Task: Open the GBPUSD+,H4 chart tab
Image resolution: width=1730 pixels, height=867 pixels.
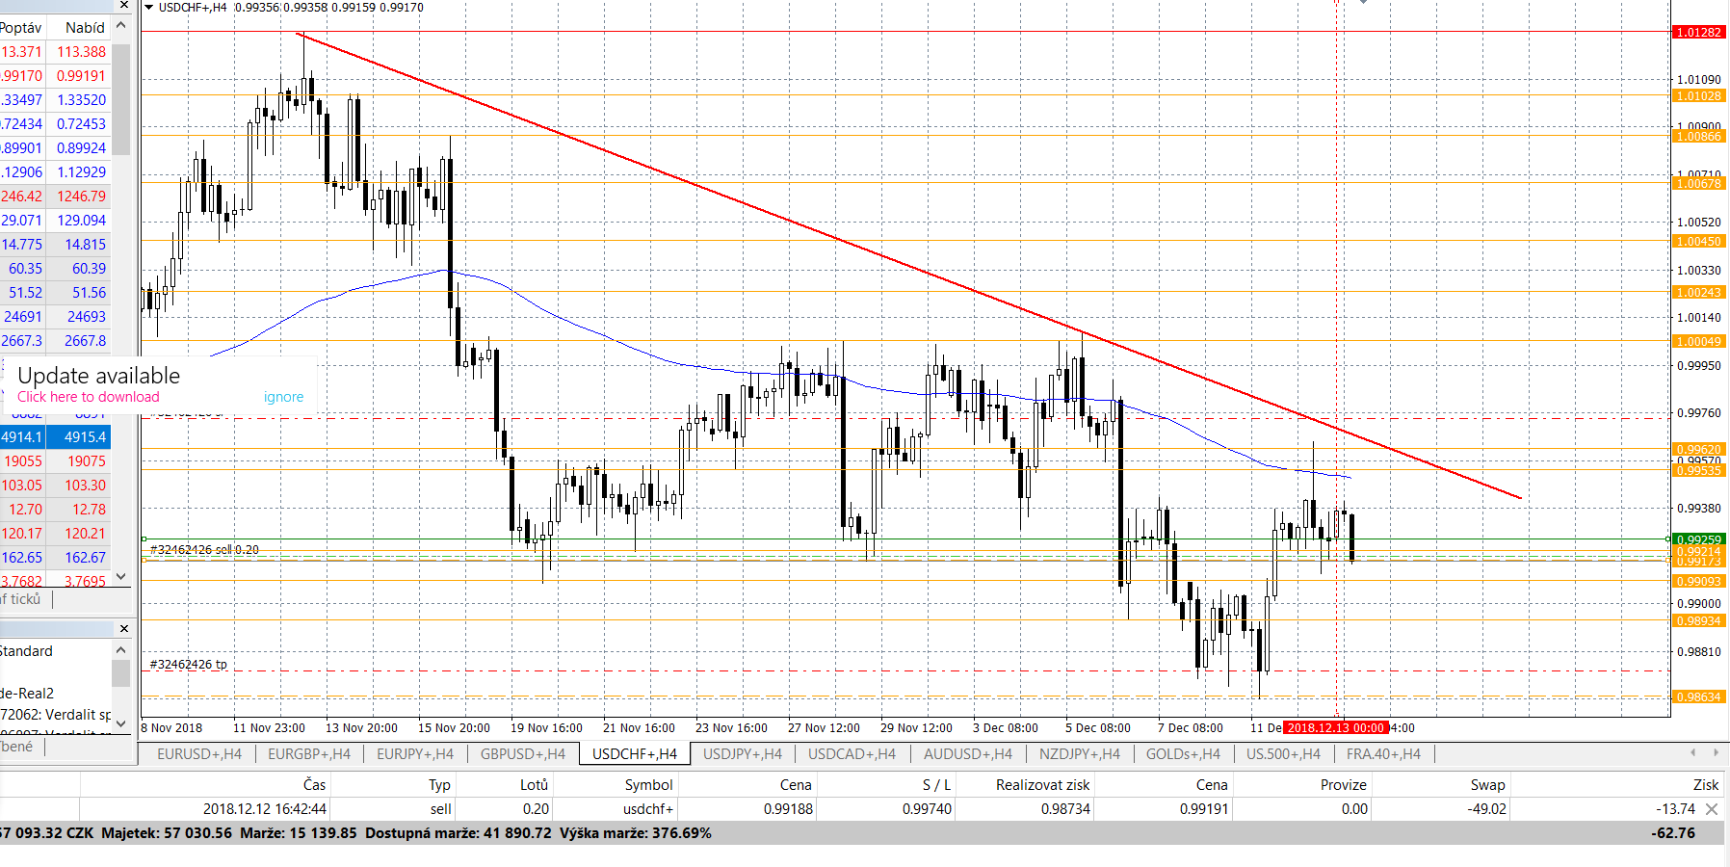Action: 523,754
